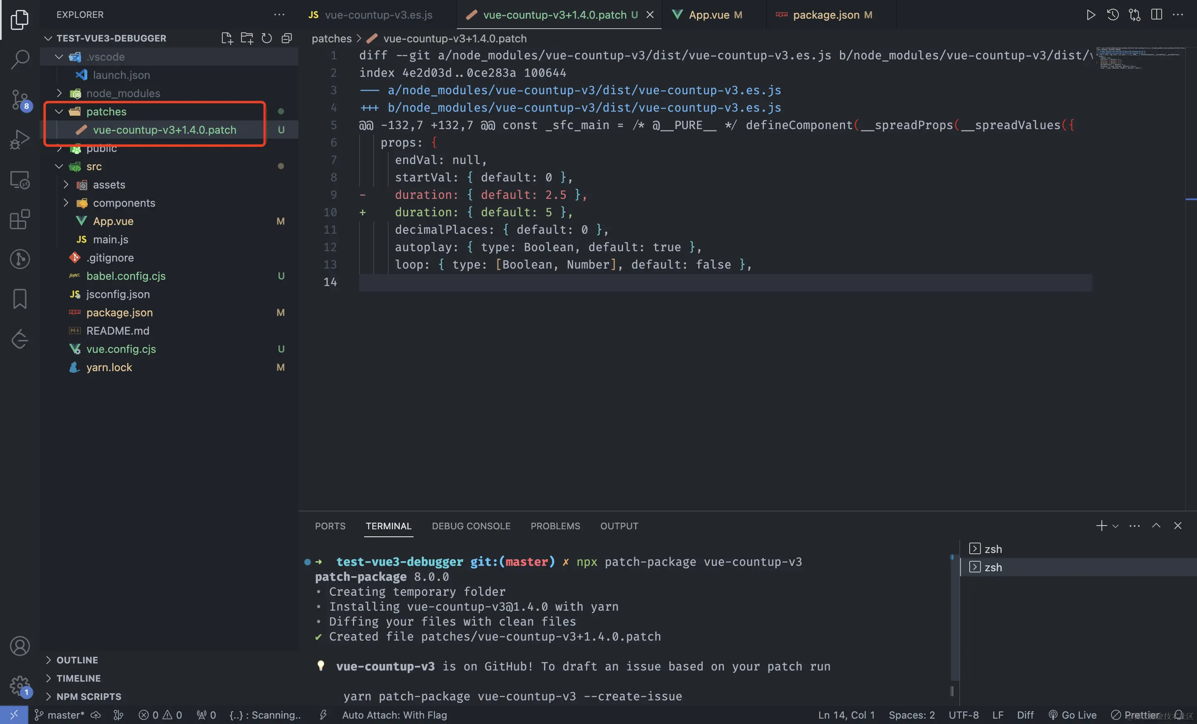Click the patches breadcrumb segment
This screenshot has width=1197, height=724.
click(x=331, y=38)
